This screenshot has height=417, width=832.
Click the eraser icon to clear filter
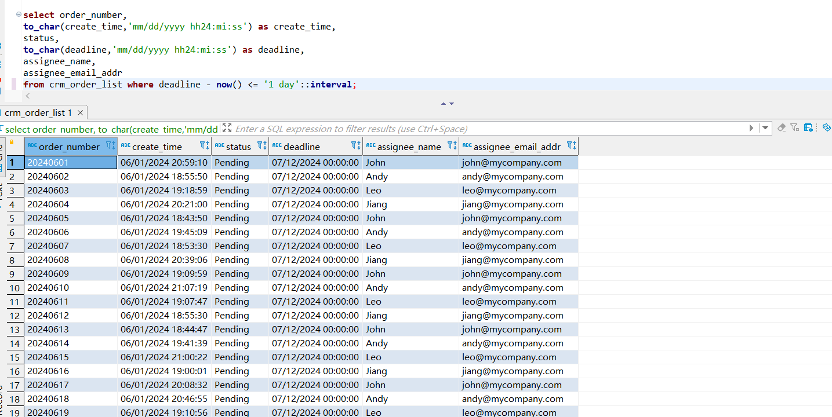click(782, 128)
